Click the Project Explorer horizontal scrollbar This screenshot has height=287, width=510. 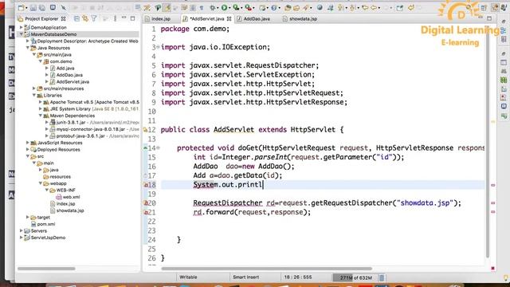pos(46,269)
